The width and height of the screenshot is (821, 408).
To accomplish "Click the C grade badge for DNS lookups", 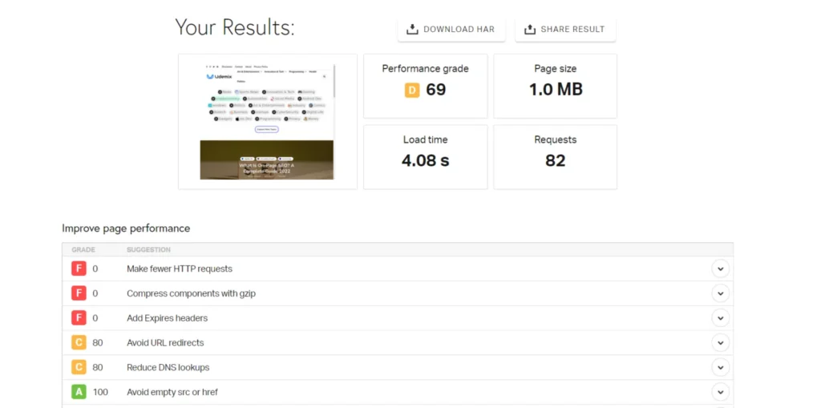I will click(79, 368).
